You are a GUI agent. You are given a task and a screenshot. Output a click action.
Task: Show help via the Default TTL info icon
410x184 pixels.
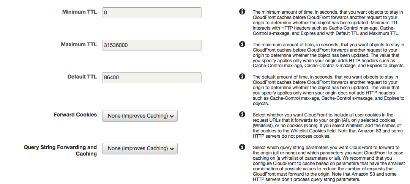tap(242, 76)
